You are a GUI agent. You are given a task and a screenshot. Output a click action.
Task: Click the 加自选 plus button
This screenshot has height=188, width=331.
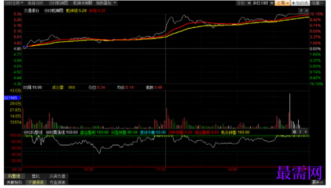pos(300,3)
